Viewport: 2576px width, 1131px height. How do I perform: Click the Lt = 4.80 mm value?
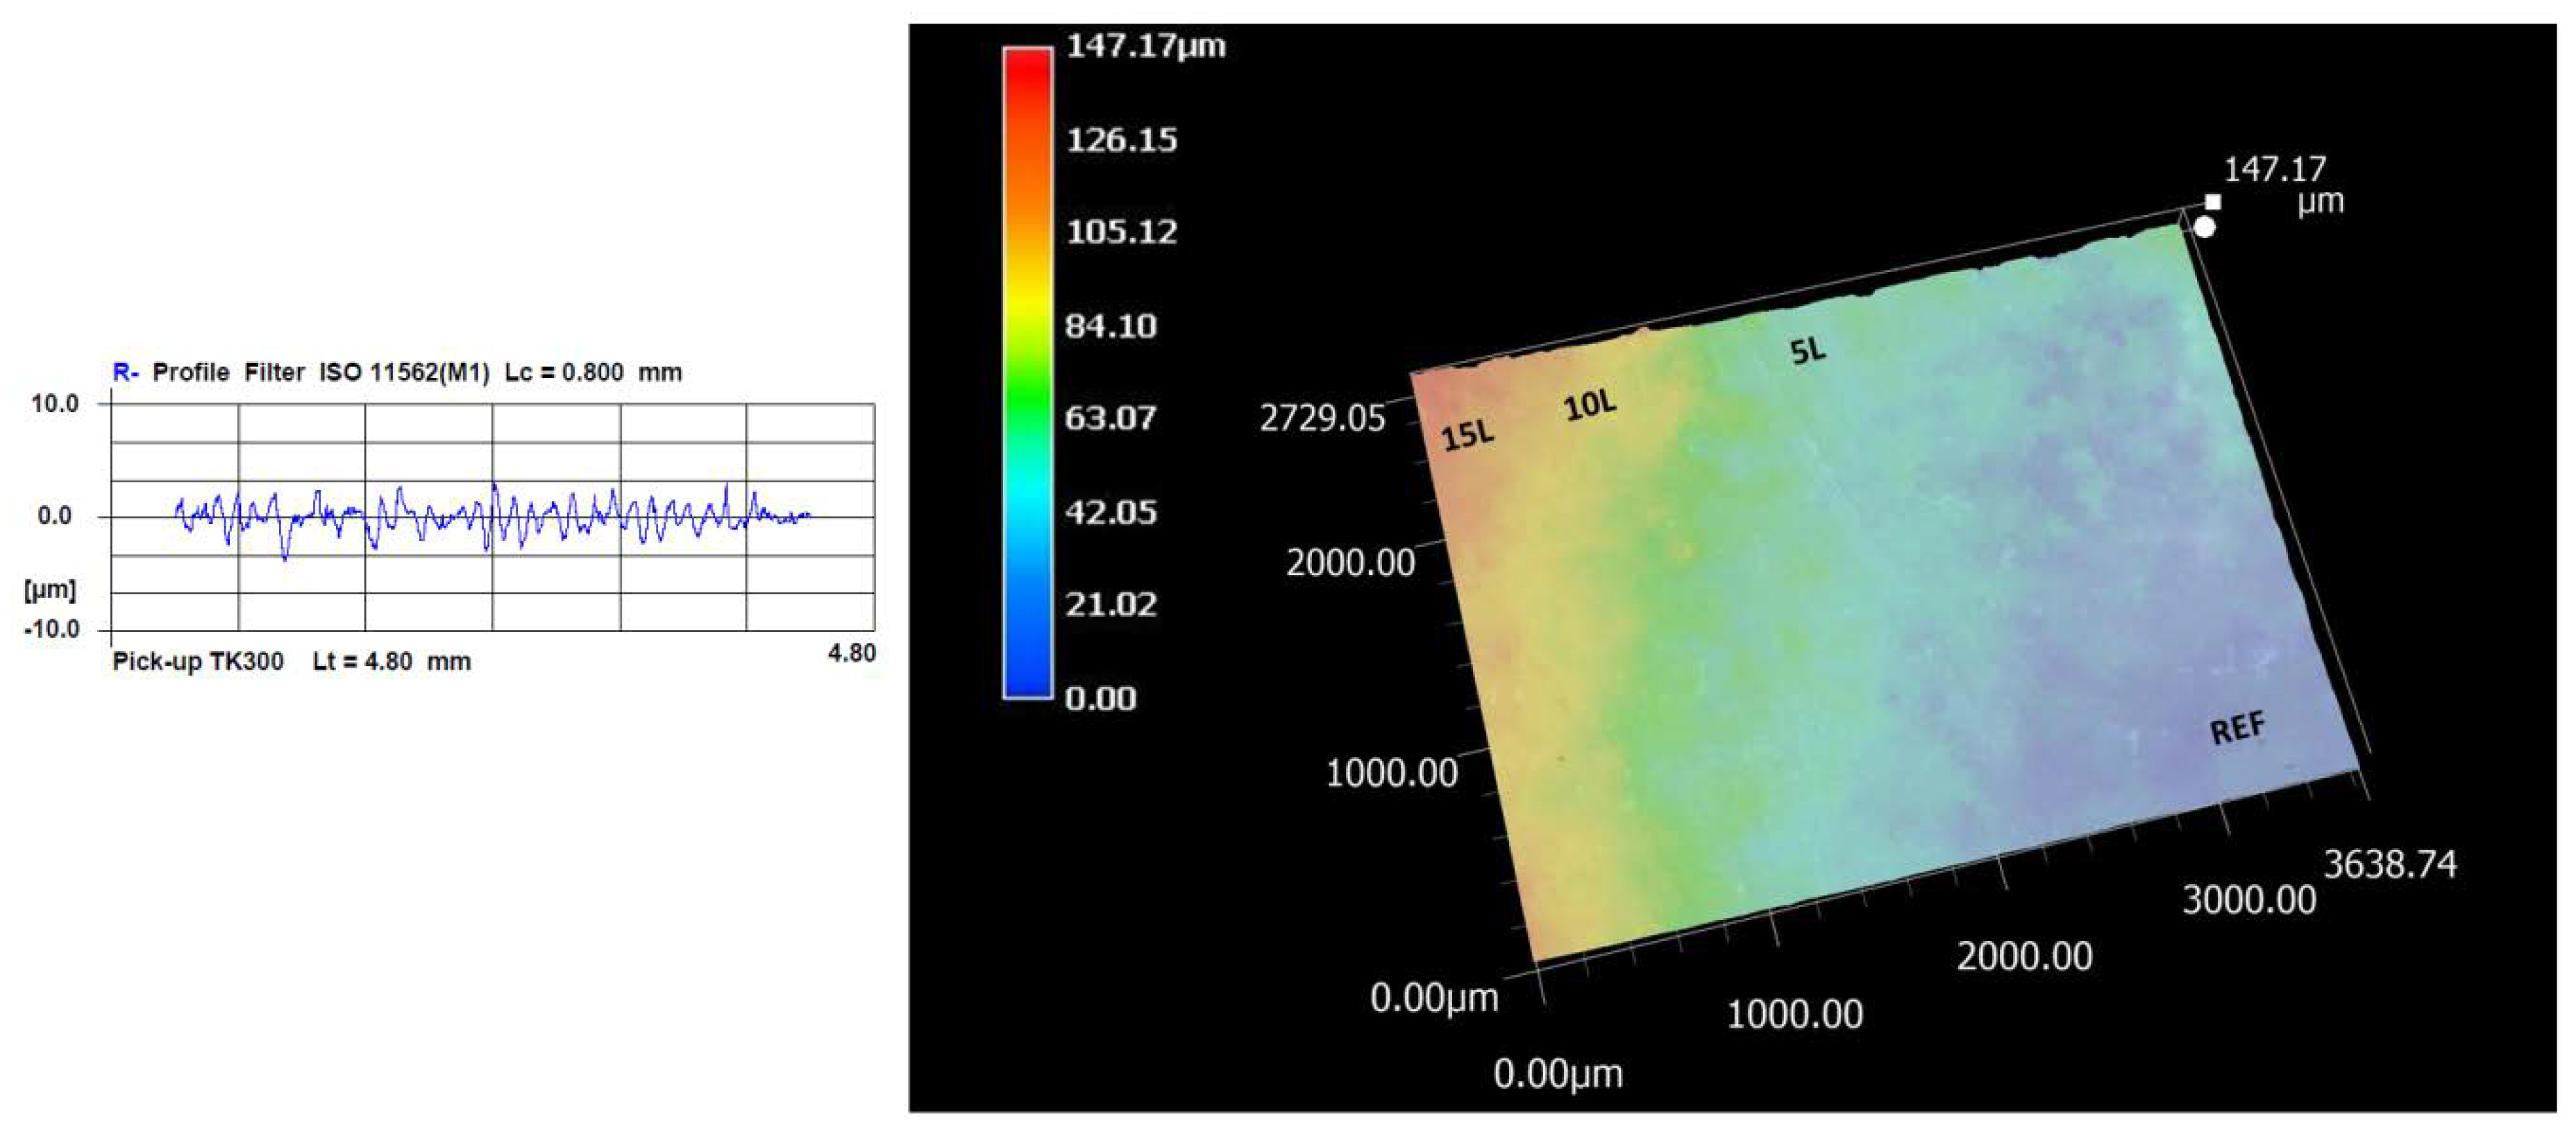[391, 662]
